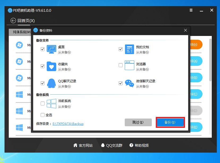Image resolution: width=220 pixels, height=163 pixels.
Task: Click the Browser window backup icon
Action: point(130,66)
